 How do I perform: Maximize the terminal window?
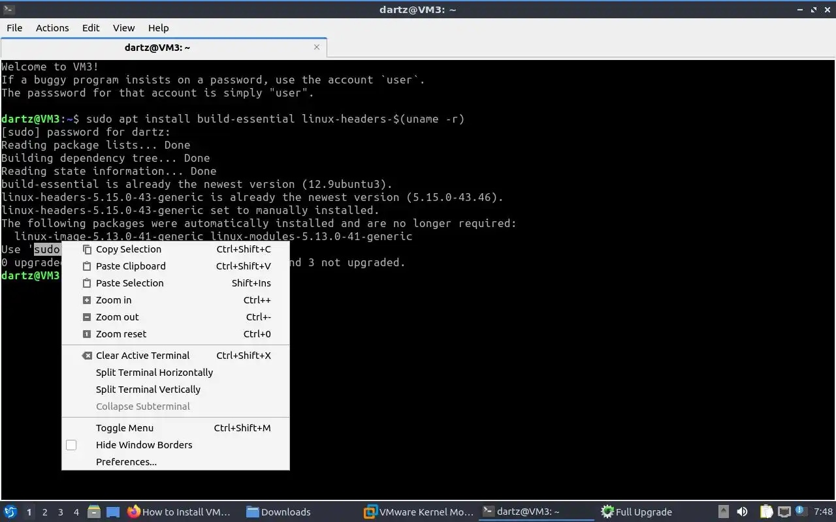[814, 10]
